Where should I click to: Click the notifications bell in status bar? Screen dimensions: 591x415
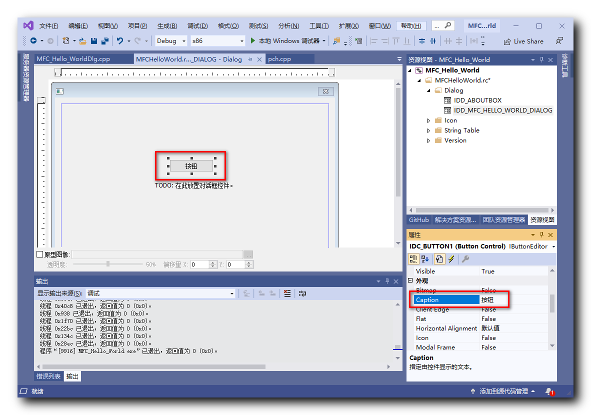[549, 391]
